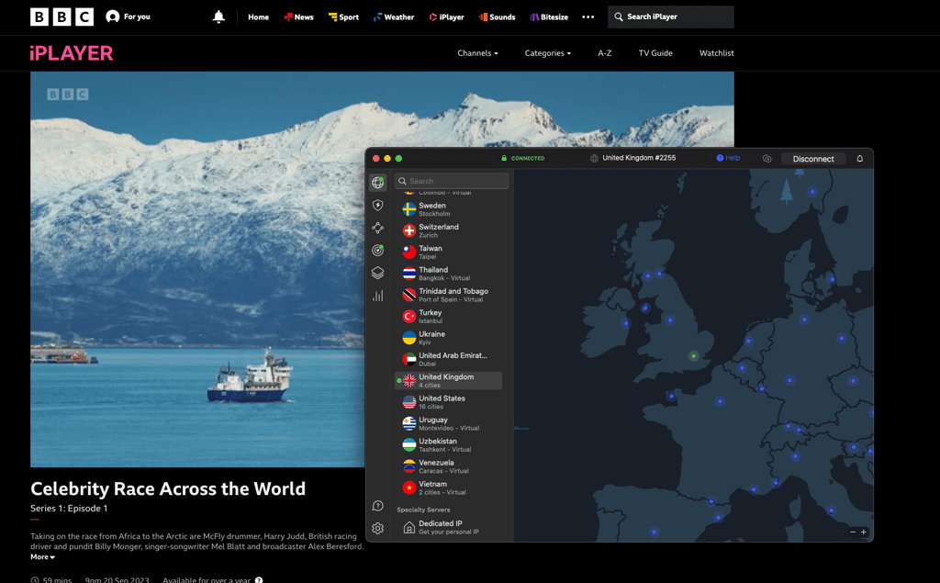The height and width of the screenshot is (583, 940).
Task: Select Venezuela Caracas virtual server
Action: (x=448, y=466)
